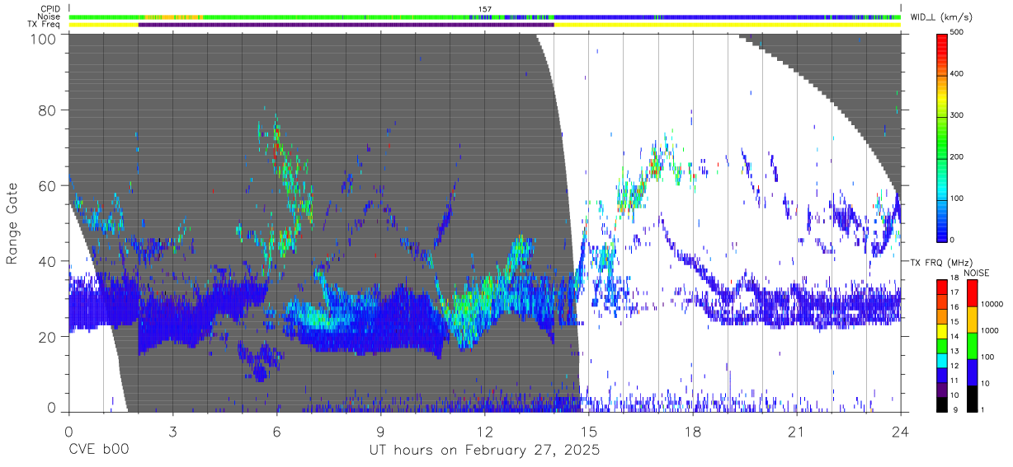Click the 3 tick on UT hours axis

pyautogui.click(x=172, y=431)
